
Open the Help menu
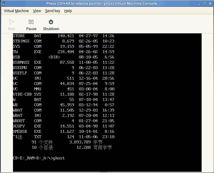[x=68, y=11]
